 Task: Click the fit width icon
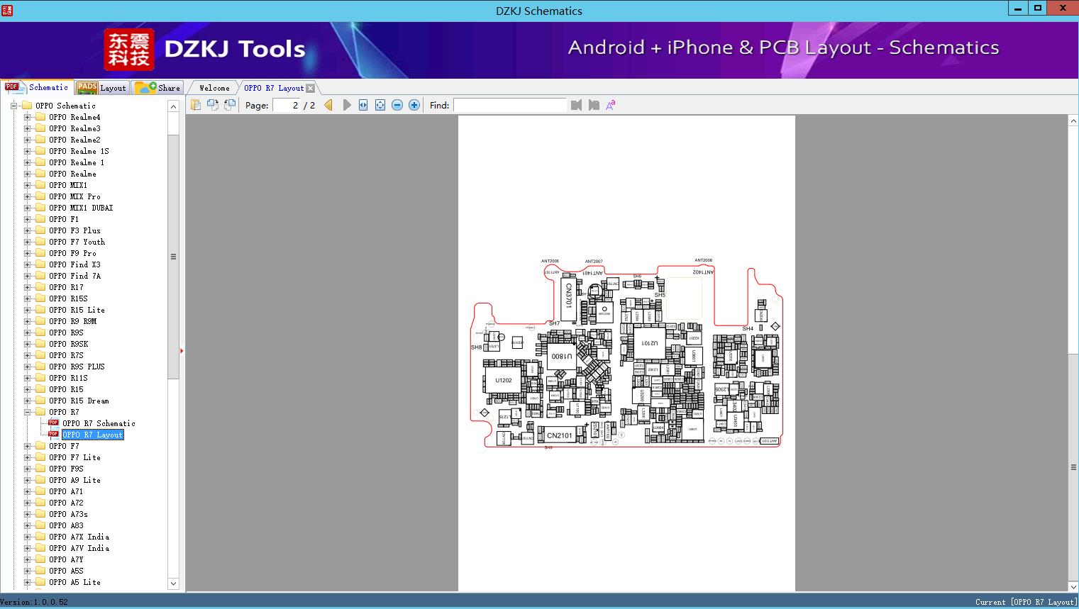tap(363, 105)
